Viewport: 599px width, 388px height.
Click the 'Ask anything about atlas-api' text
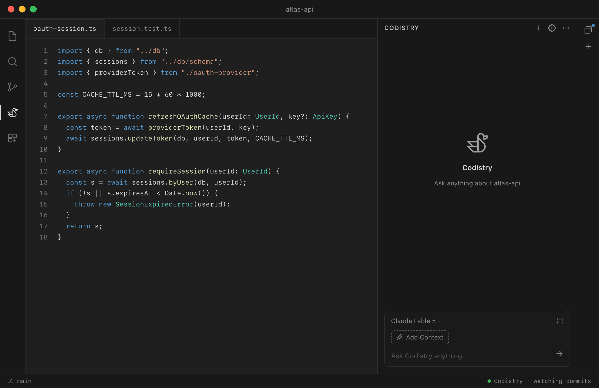(477, 183)
